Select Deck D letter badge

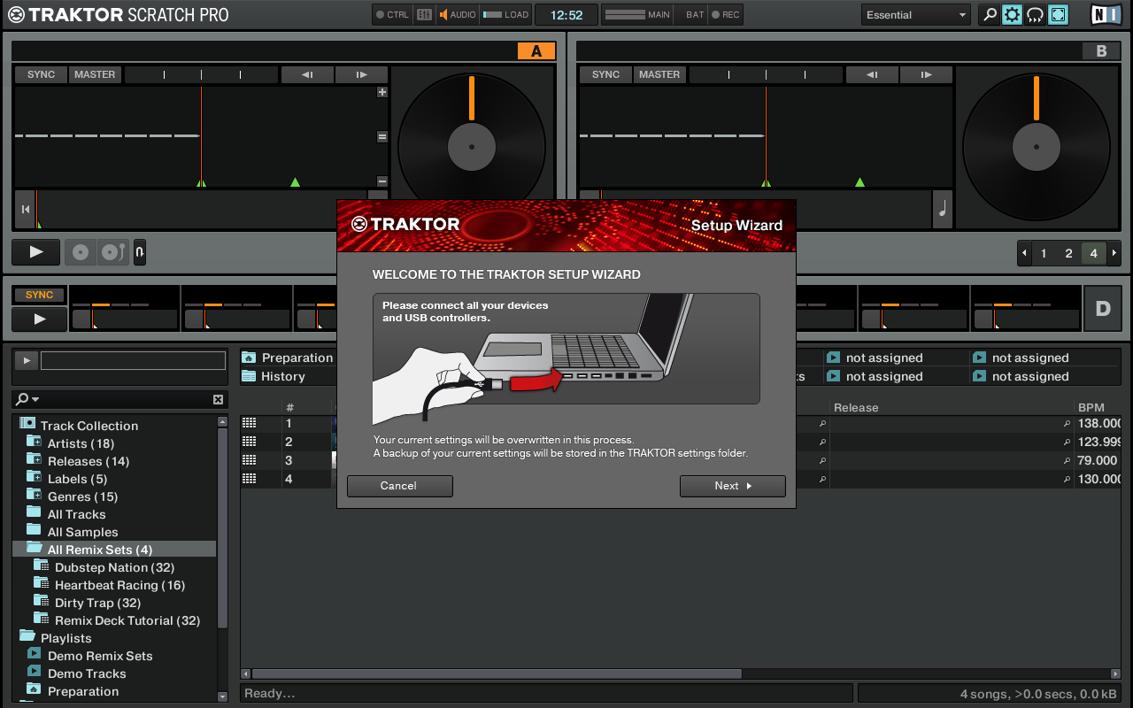coord(1103,309)
